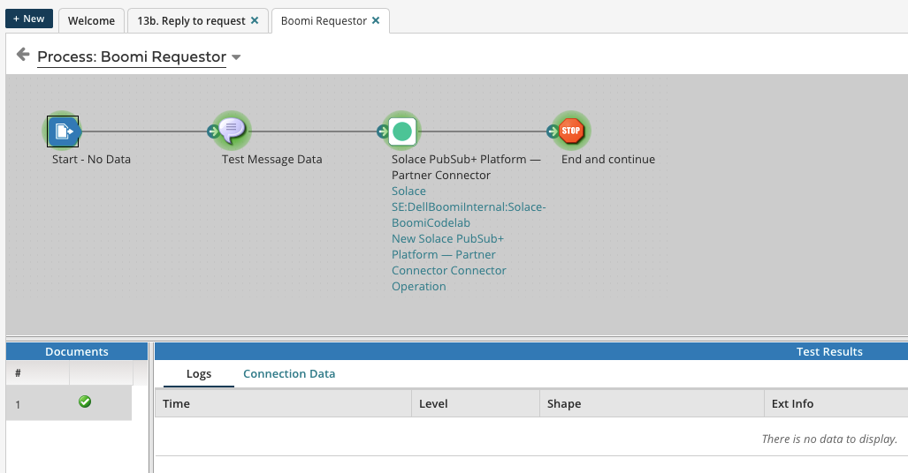Image resolution: width=908 pixels, height=473 pixels.
Task: Click the Solace PubSub+ connector shape icon
Action: (x=402, y=131)
